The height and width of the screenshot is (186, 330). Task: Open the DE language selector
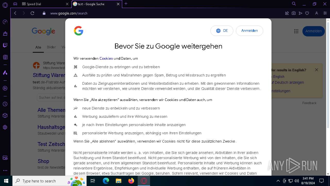(222, 31)
